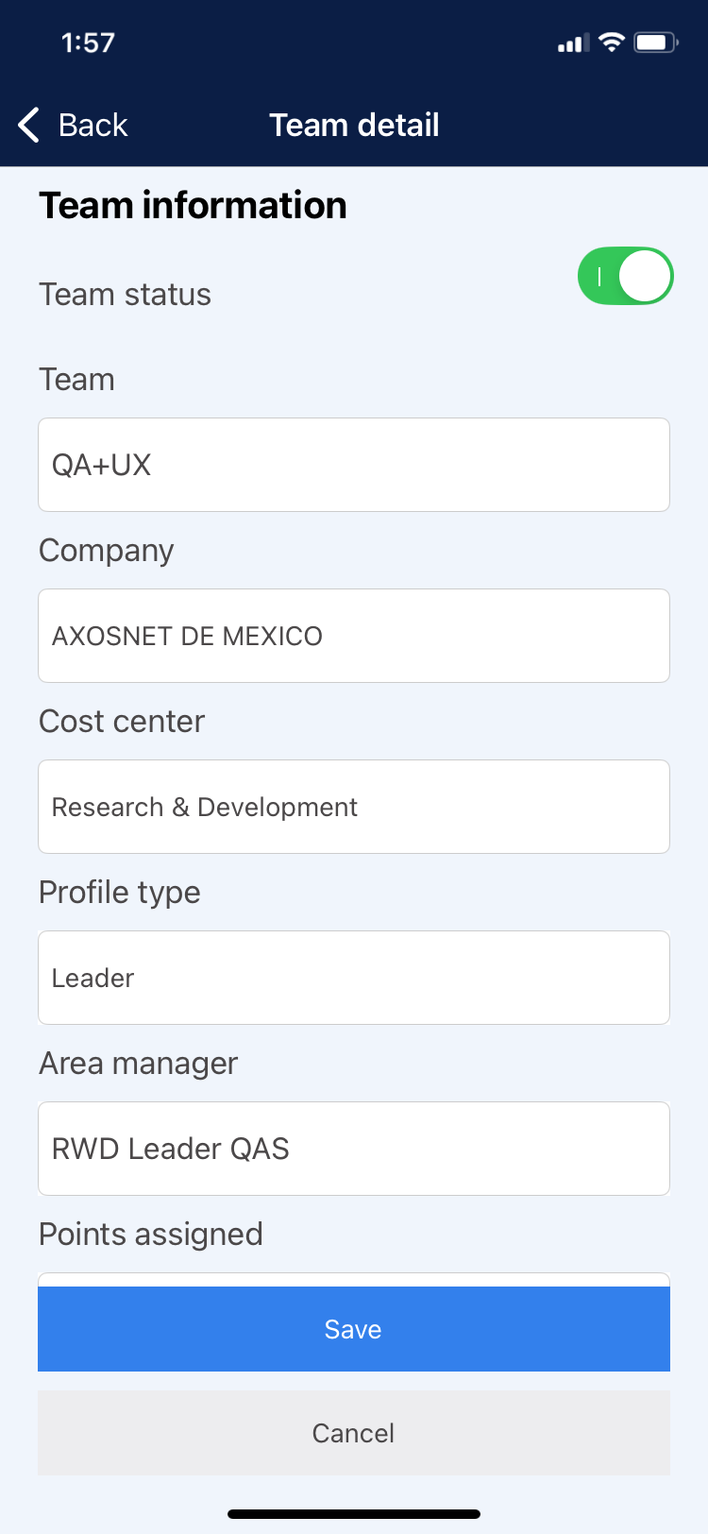This screenshot has width=708, height=1534.
Task: Open the Company selector showing AXOSNET DE MEXICO
Action: coord(354,636)
